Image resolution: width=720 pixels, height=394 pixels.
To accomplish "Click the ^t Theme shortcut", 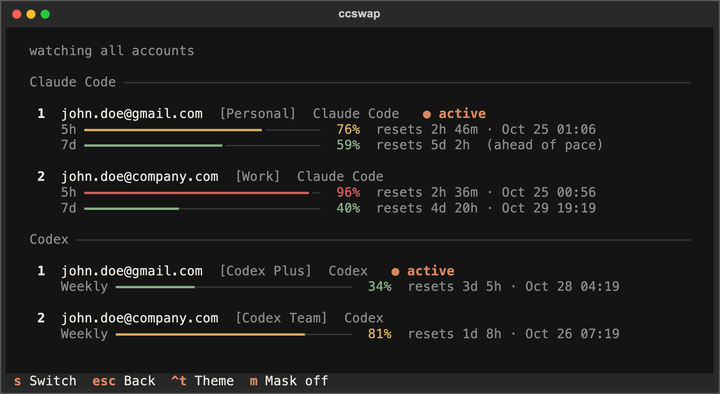I will click(203, 381).
